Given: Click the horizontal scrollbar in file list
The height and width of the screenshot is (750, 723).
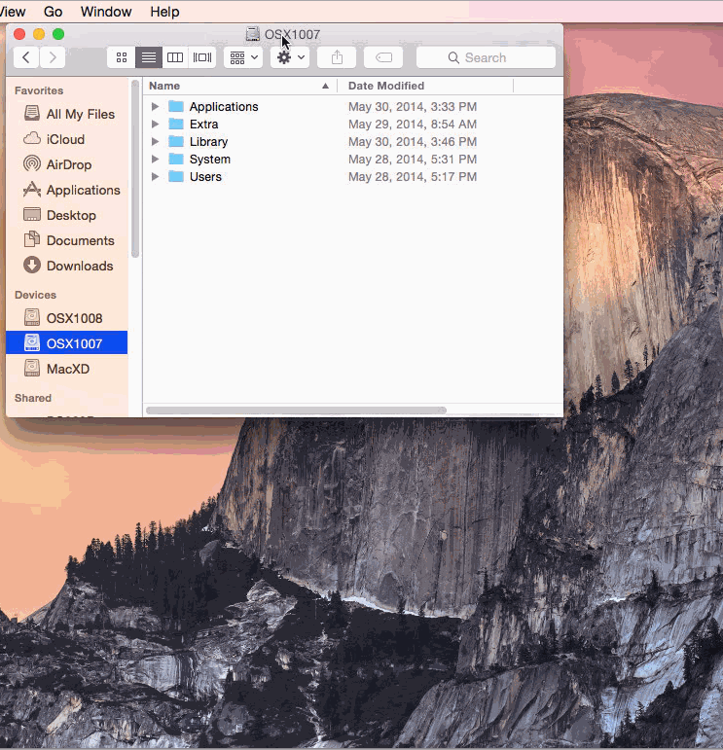Looking at the screenshot, I should point(296,411).
